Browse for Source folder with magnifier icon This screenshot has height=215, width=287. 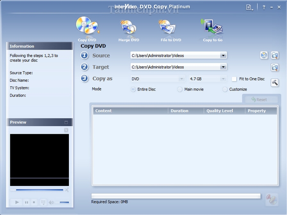coord(275,56)
